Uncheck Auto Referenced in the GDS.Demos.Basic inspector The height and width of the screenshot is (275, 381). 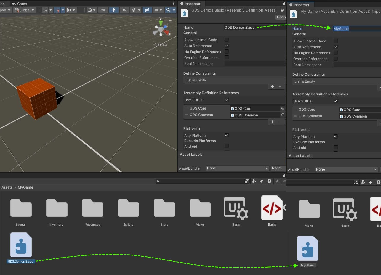pos(227,46)
